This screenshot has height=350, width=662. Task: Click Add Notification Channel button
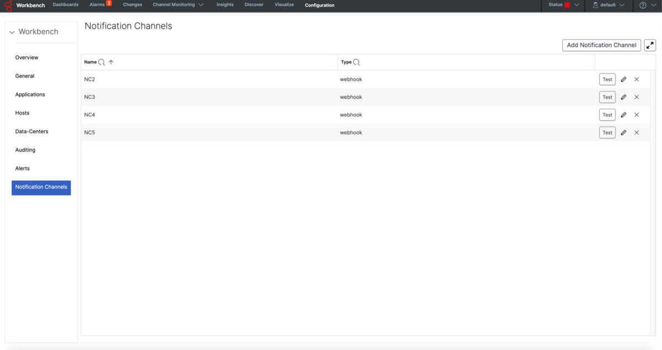[x=601, y=45]
